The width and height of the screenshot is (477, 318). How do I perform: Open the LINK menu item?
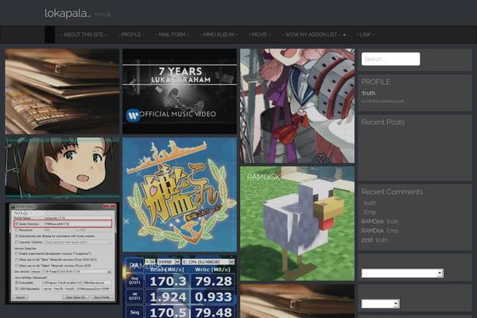pos(365,35)
